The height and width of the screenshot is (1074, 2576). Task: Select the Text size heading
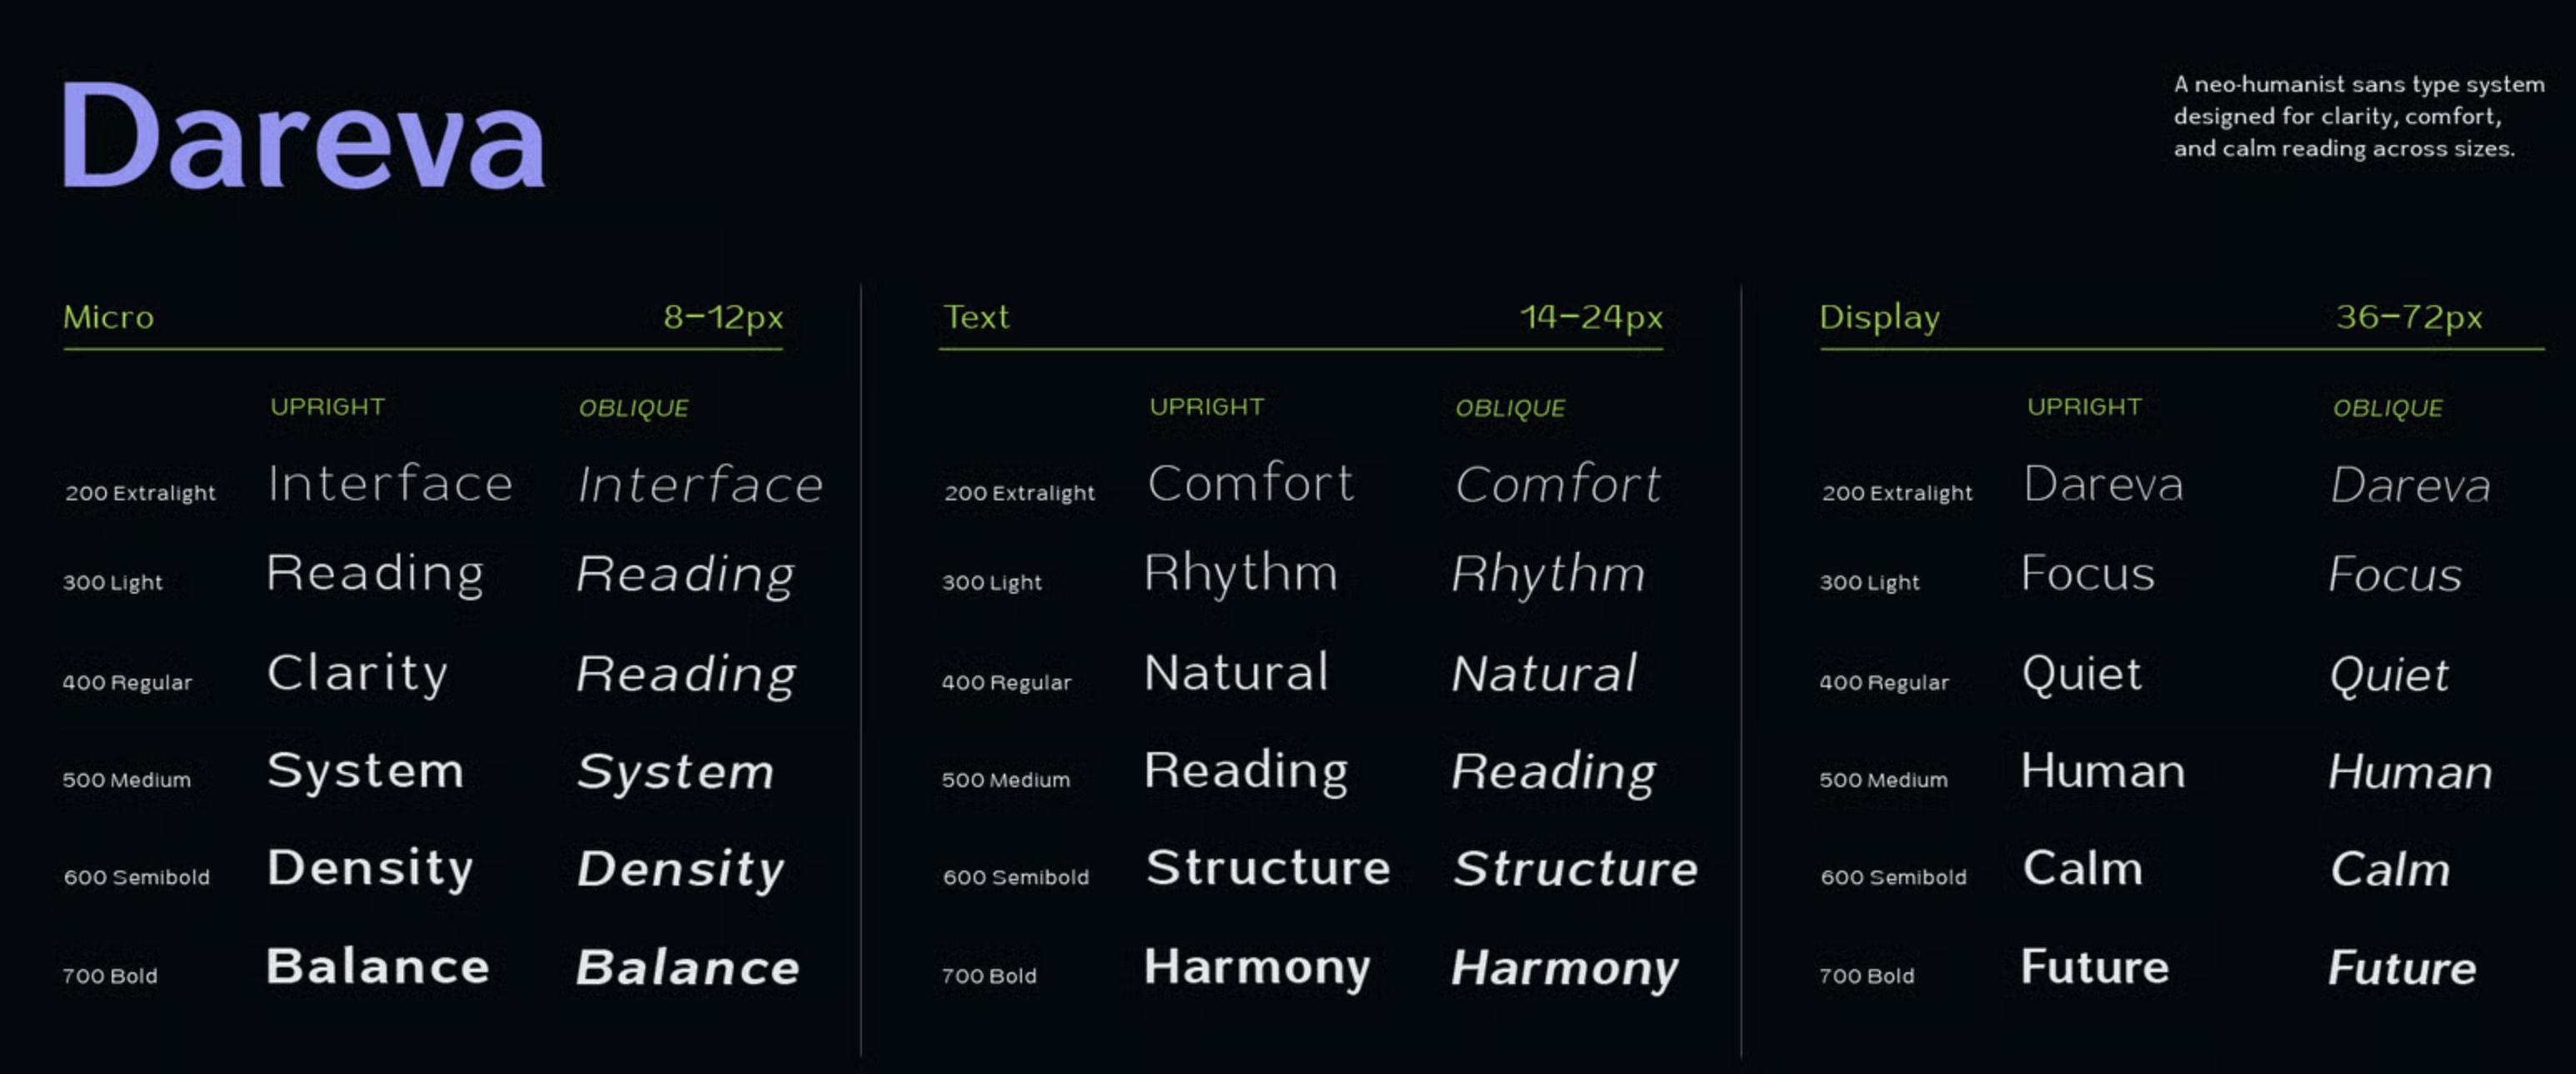tap(976, 317)
